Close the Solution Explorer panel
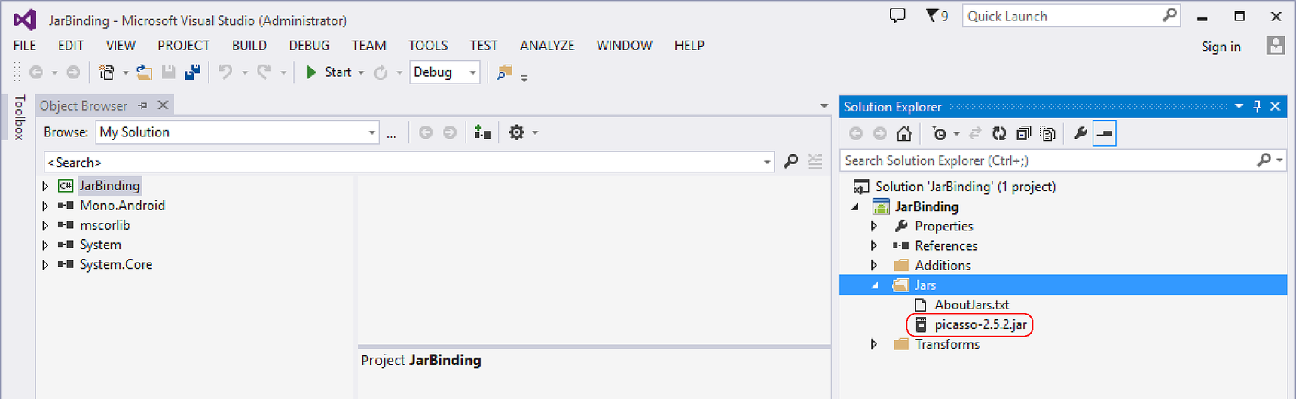 1275,106
